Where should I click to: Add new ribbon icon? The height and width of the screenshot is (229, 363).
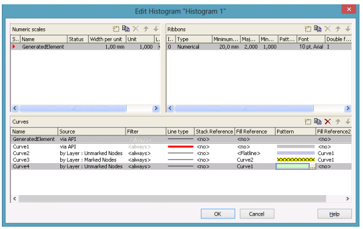[x=308, y=29]
